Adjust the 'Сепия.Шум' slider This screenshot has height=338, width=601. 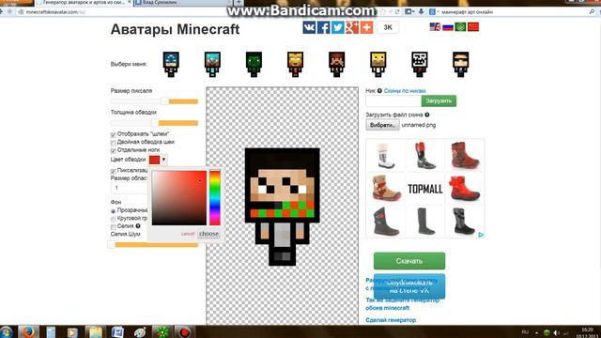(x=153, y=244)
